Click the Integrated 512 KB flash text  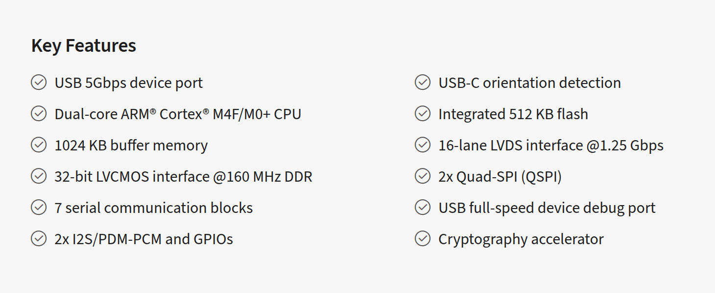click(x=513, y=114)
